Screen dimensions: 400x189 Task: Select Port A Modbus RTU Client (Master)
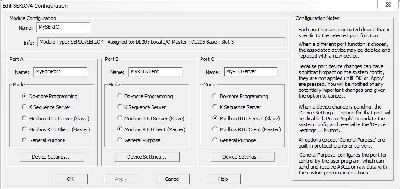pos(25,129)
